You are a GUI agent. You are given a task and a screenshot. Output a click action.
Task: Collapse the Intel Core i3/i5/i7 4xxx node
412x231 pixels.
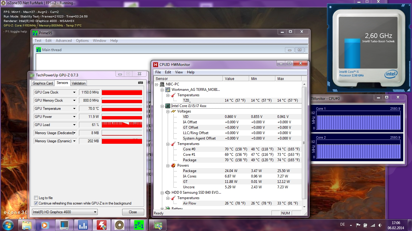coord(162,106)
